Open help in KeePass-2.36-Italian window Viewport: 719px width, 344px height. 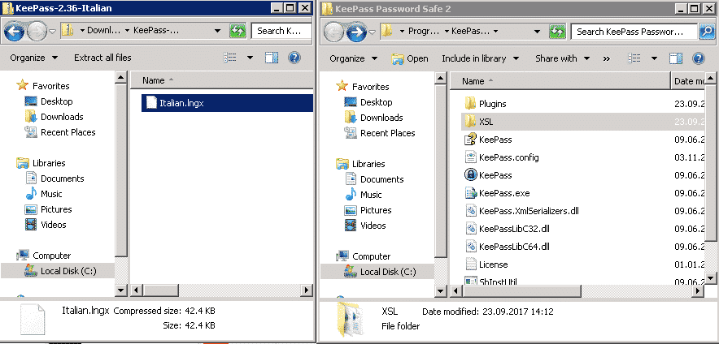(294, 57)
